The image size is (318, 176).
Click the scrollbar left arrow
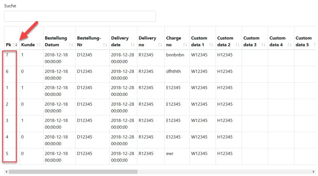[x=6, y=172]
